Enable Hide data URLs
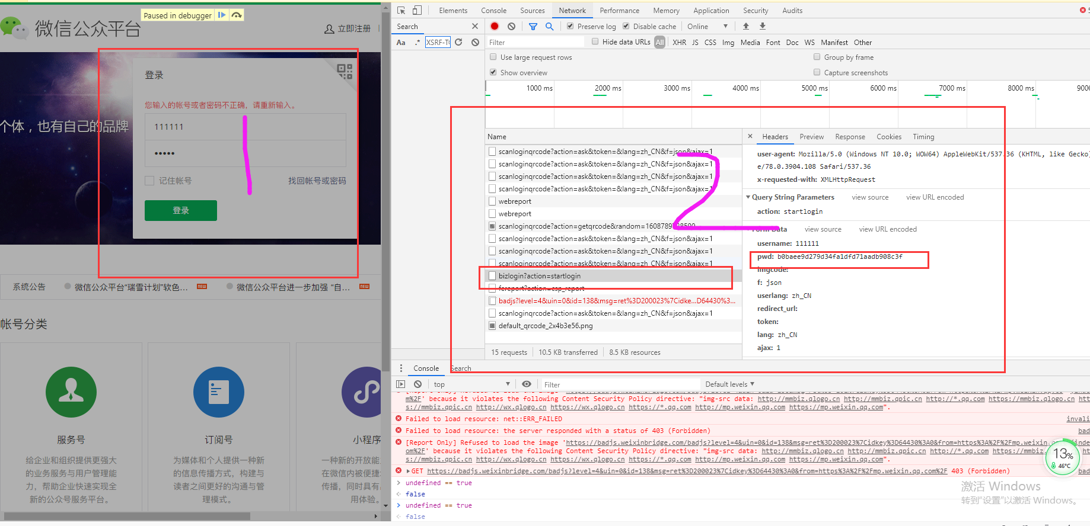This screenshot has height=526, width=1090. (x=595, y=41)
